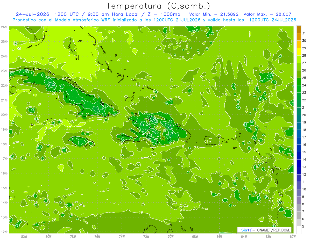Click the 78W longitude axis label
311x240 pixels.
point(73,236)
